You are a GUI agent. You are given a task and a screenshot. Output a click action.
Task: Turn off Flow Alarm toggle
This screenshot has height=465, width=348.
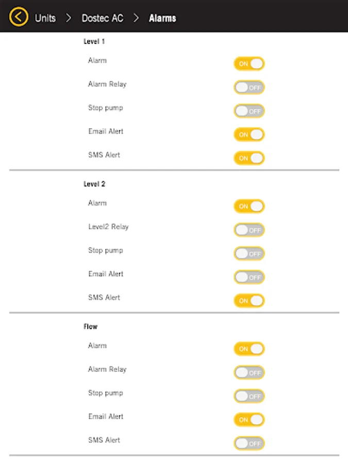249,349
